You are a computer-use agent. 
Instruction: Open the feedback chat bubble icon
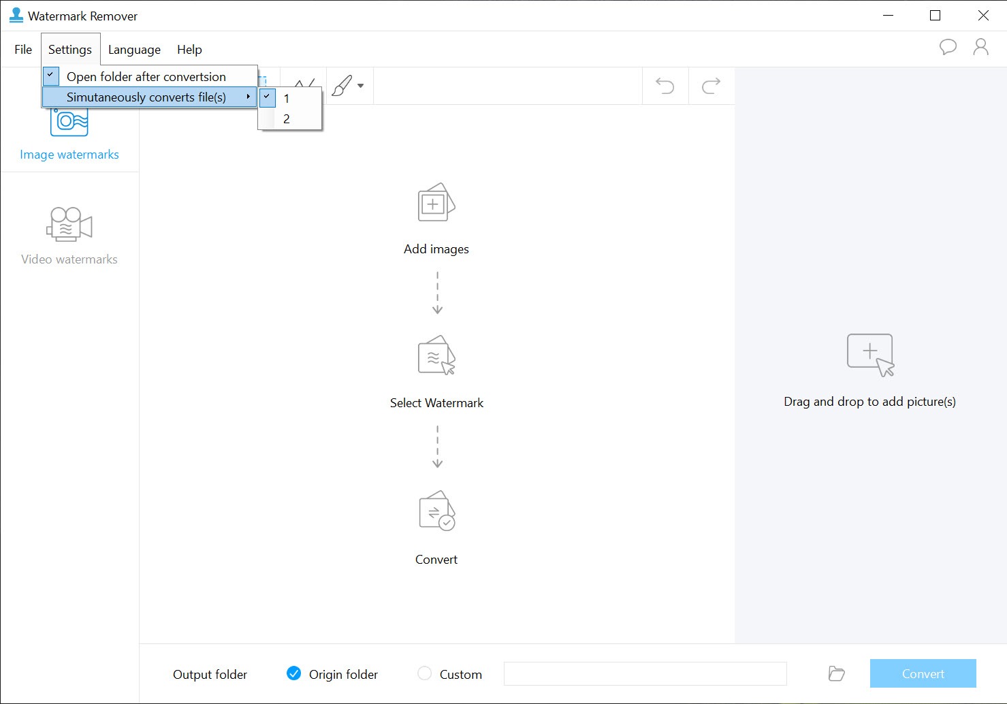[948, 47]
